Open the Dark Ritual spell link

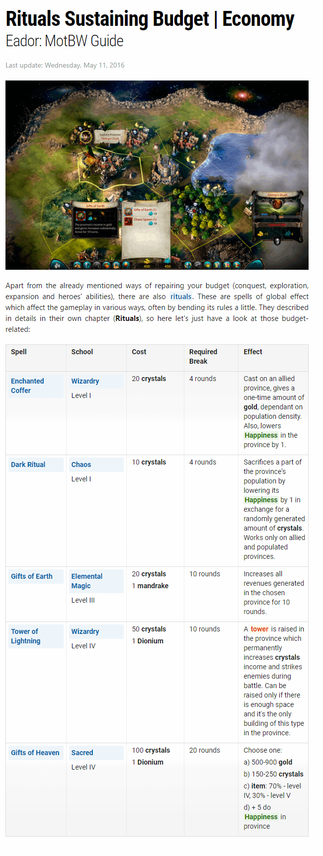coord(28,465)
